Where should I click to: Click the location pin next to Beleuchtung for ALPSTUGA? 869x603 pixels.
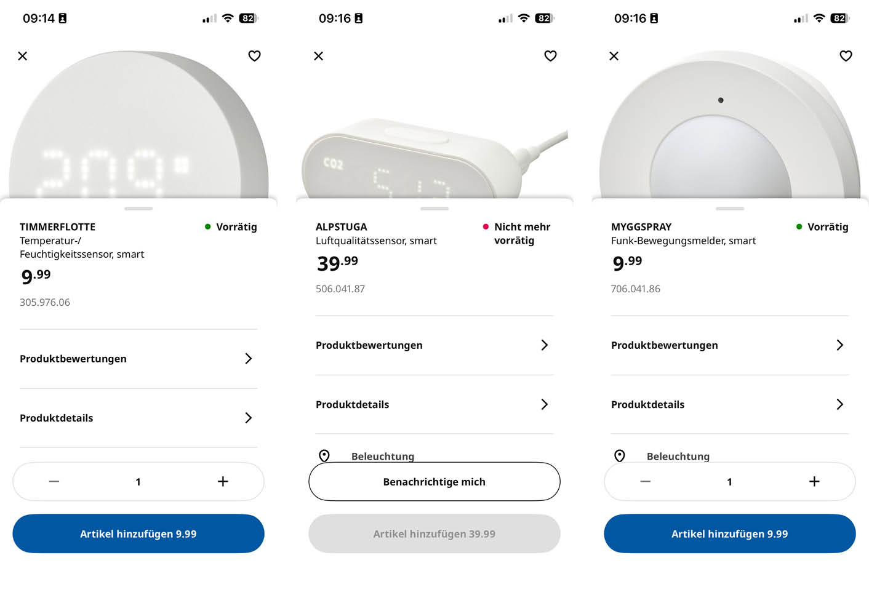click(324, 456)
